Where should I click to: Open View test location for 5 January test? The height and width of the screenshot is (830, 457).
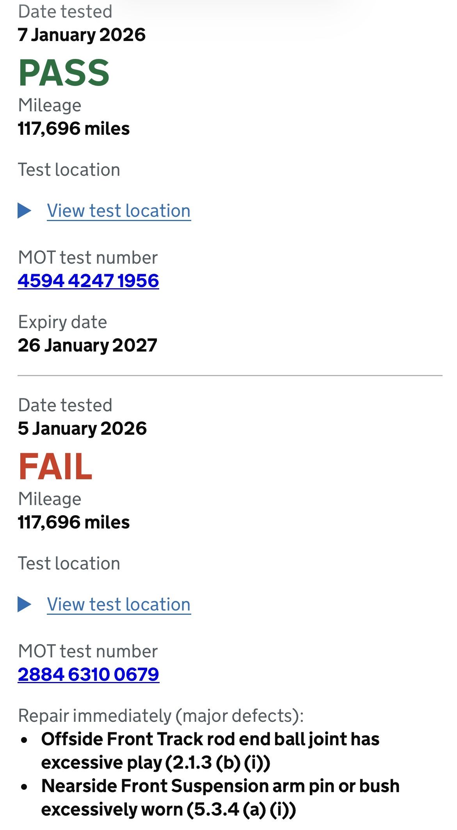[119, 605]
